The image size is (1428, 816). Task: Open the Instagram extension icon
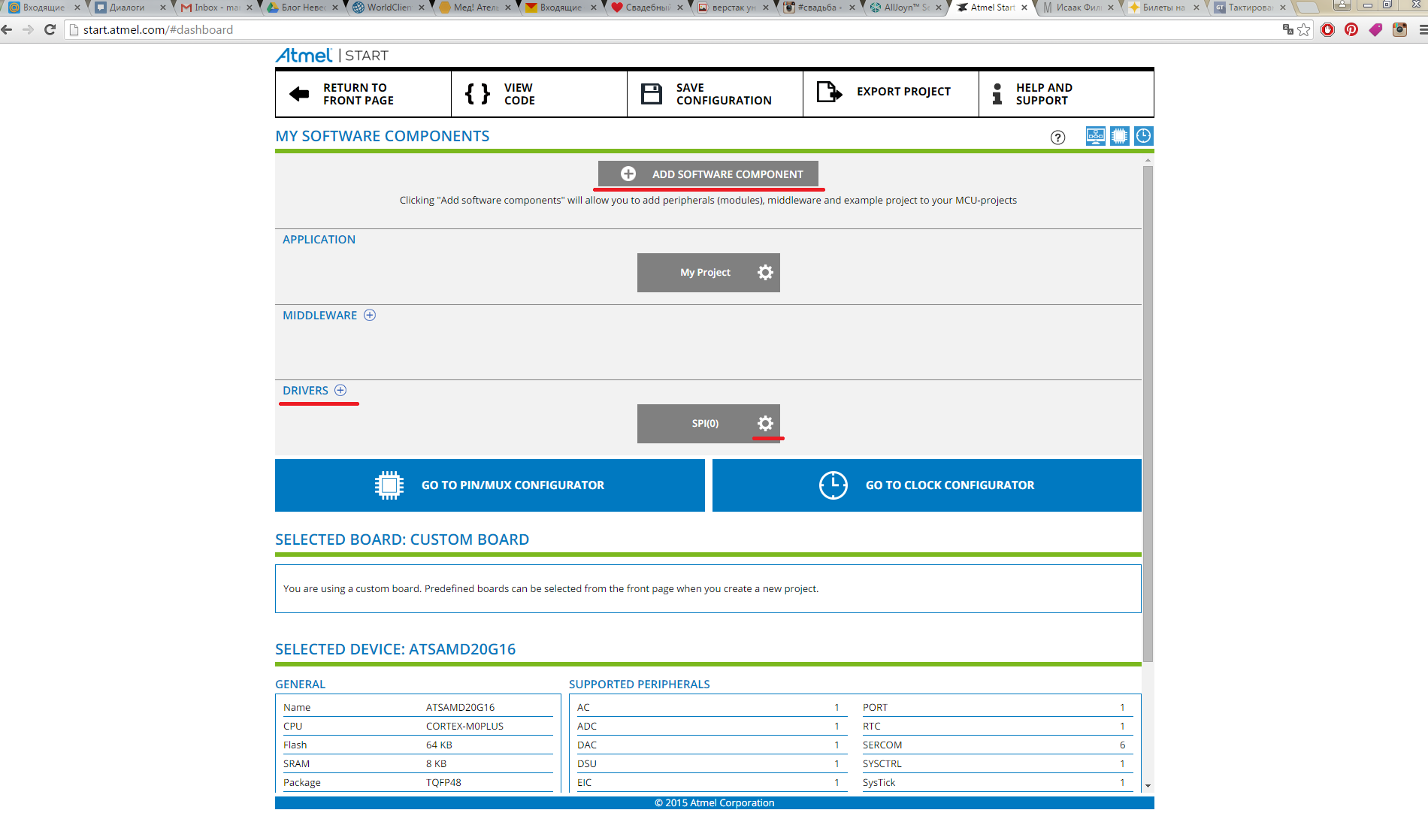1399,30
